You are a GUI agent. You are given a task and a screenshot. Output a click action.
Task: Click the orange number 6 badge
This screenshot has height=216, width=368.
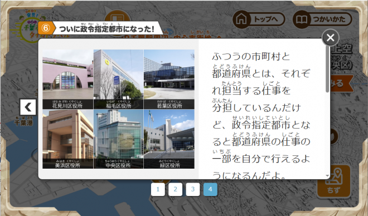(46, 28)
